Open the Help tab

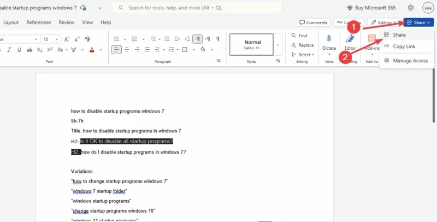[105, 22]
